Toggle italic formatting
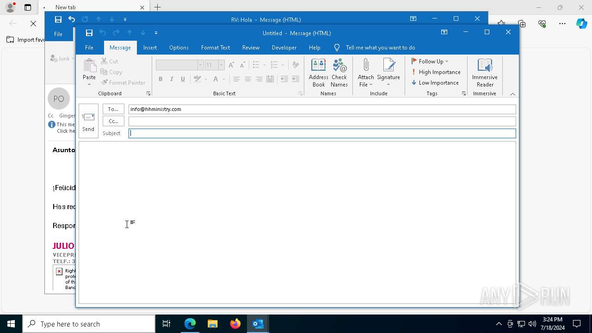This screenshot has width=592, height=333. [x=172, y=79]
